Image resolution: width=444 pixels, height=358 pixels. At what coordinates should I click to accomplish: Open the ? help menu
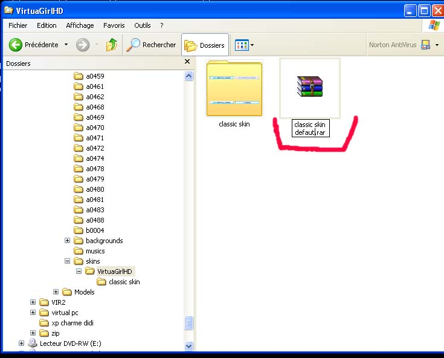162,25
